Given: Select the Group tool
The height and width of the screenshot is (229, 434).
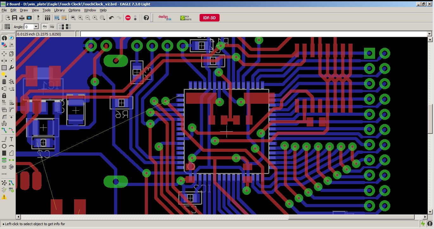Looking at the screenshot, I should tap(4, 68).
